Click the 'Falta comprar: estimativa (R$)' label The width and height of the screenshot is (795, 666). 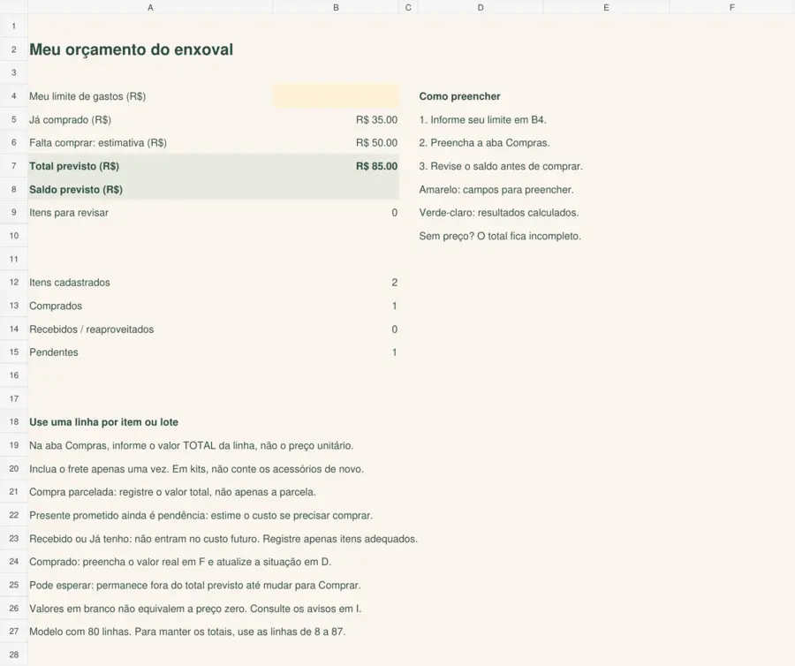98,143
